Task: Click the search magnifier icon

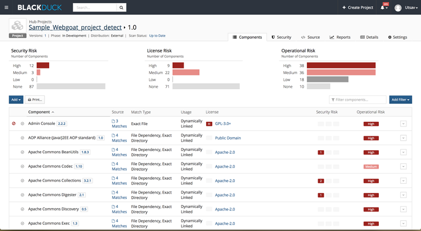Action: coord(121,7)
